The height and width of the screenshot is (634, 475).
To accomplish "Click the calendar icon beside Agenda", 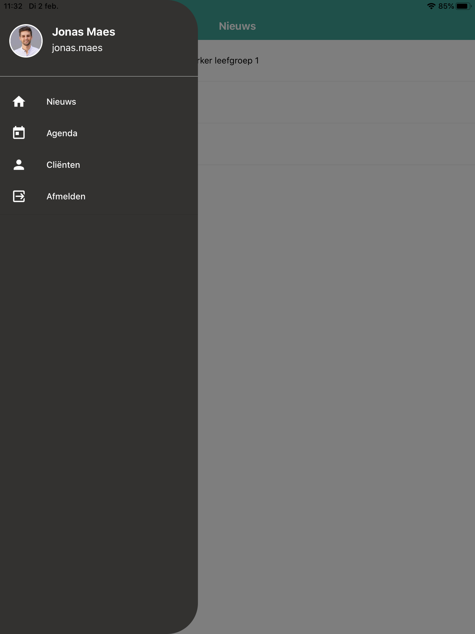I will (x=19, y=133).
